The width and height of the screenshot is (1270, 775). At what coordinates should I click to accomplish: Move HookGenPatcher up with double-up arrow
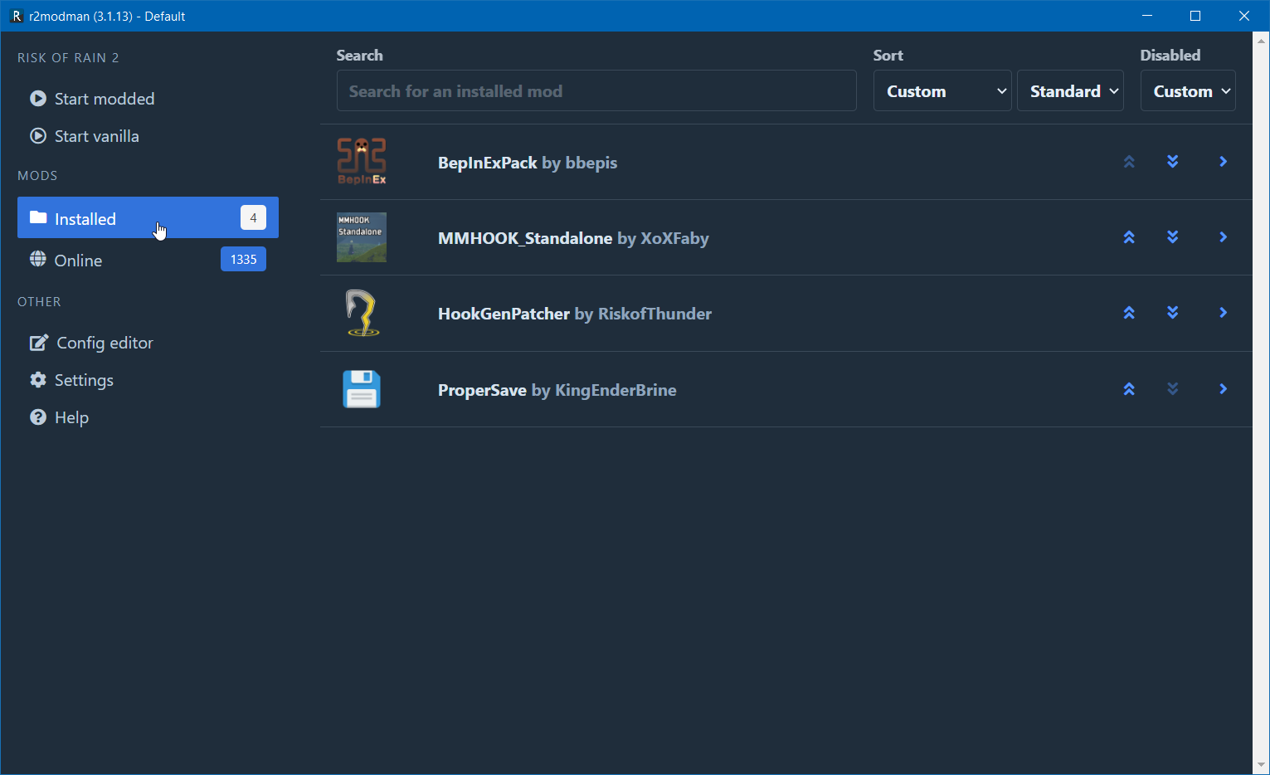coord(1129,313)
